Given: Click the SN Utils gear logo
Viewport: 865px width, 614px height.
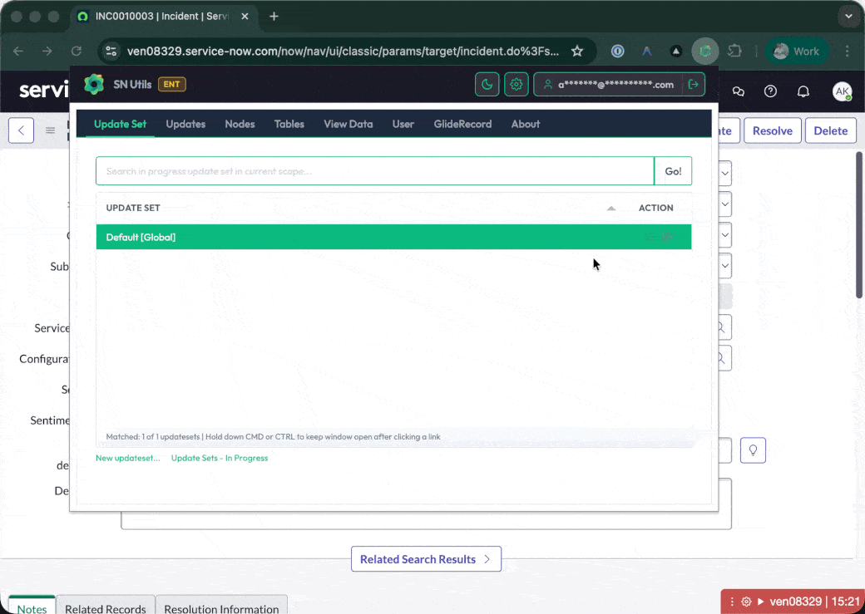Looking at the screenshot, I should 94,84.
